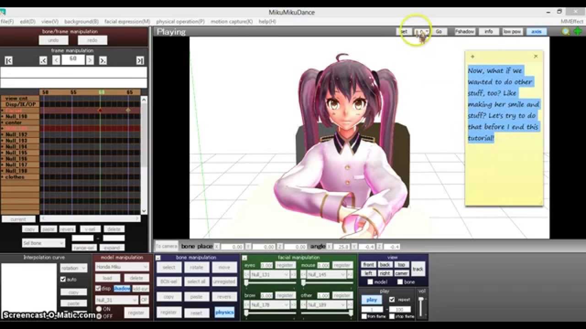Click the red keyframe diamond at frame 60
The image size is (586, 329).
100,111
